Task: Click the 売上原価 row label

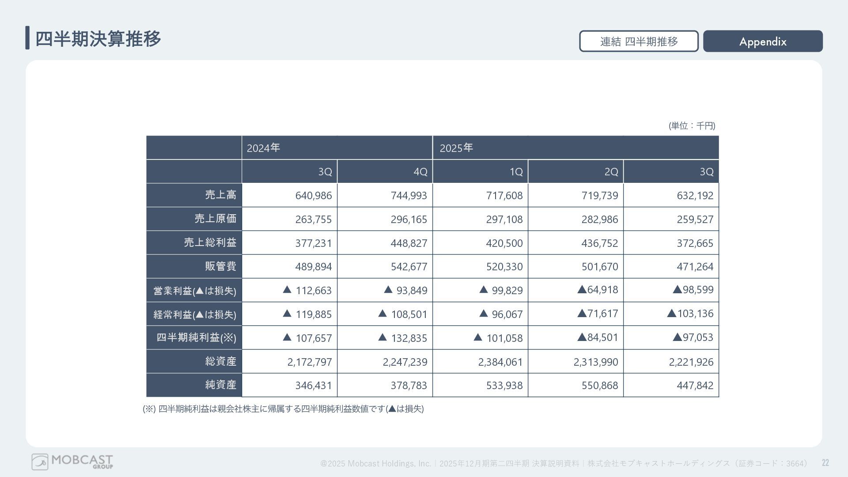Action: (x=215, y=219)
